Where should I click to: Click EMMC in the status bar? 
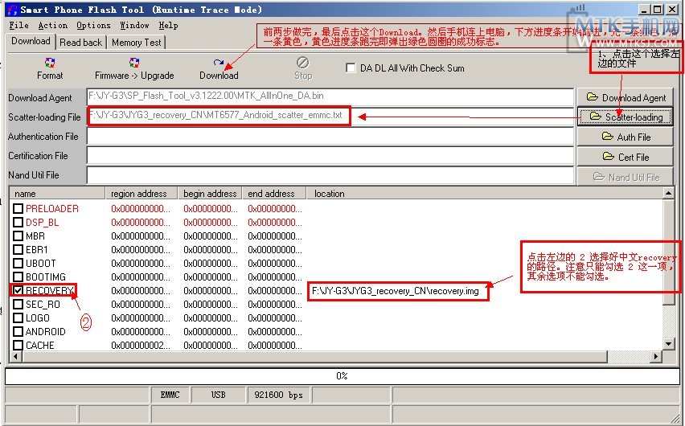(x=170, y=395)
